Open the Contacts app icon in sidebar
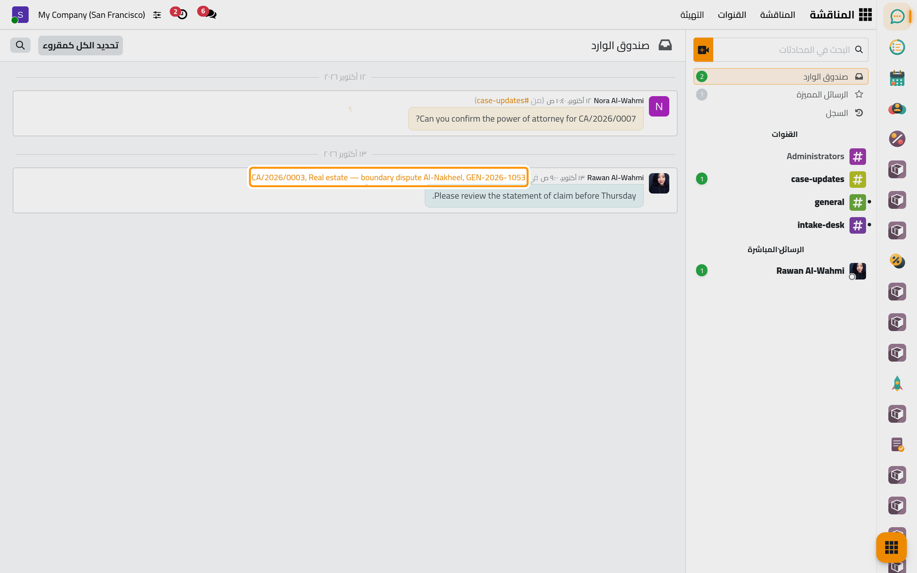This screenshot has height=573, width=917. pyautogui.click(x=897, y=108)
